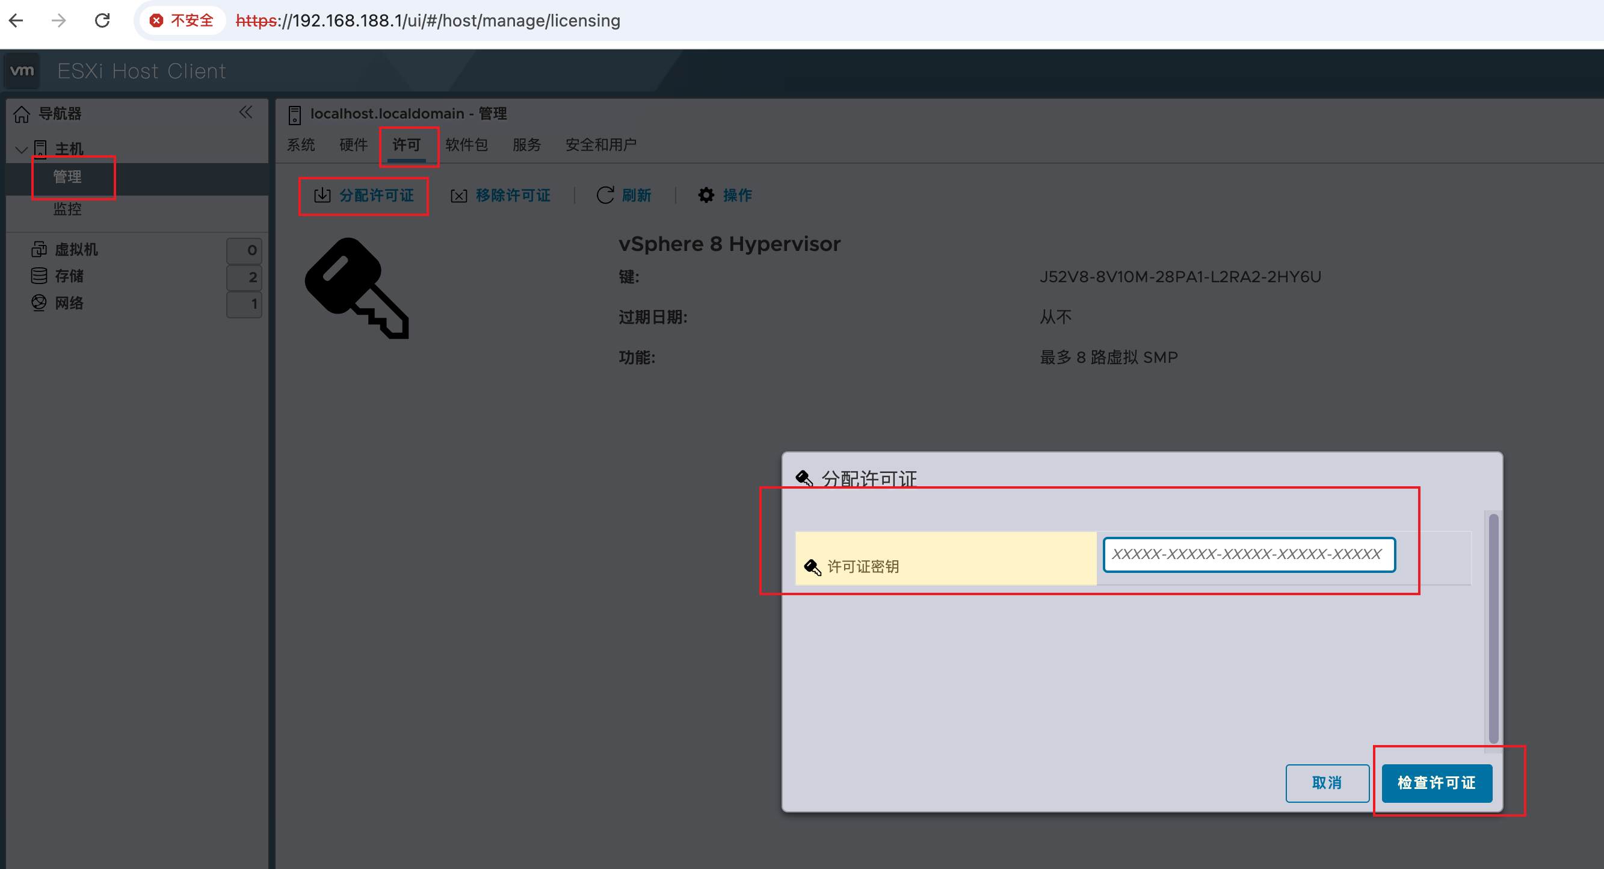Click the ESXi Host Client title
Image resolution: width=1604 pixels, height=869 pixels.
pyautogui.click(x=141, y=71)
